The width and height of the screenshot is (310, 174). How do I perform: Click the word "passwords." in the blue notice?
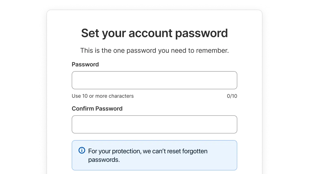pos(104,160)
